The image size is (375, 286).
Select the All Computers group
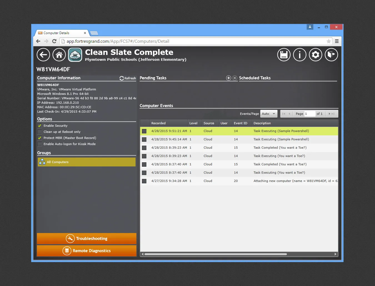87,162
